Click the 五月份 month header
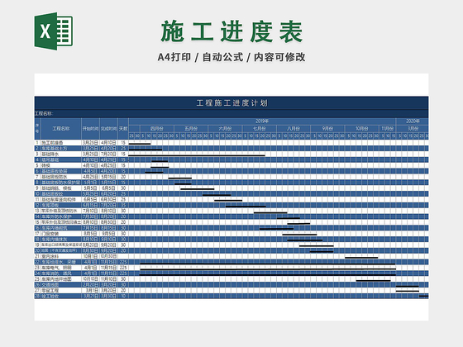The image size is (463, 347). pyautogui.click(x=191, y=129)
